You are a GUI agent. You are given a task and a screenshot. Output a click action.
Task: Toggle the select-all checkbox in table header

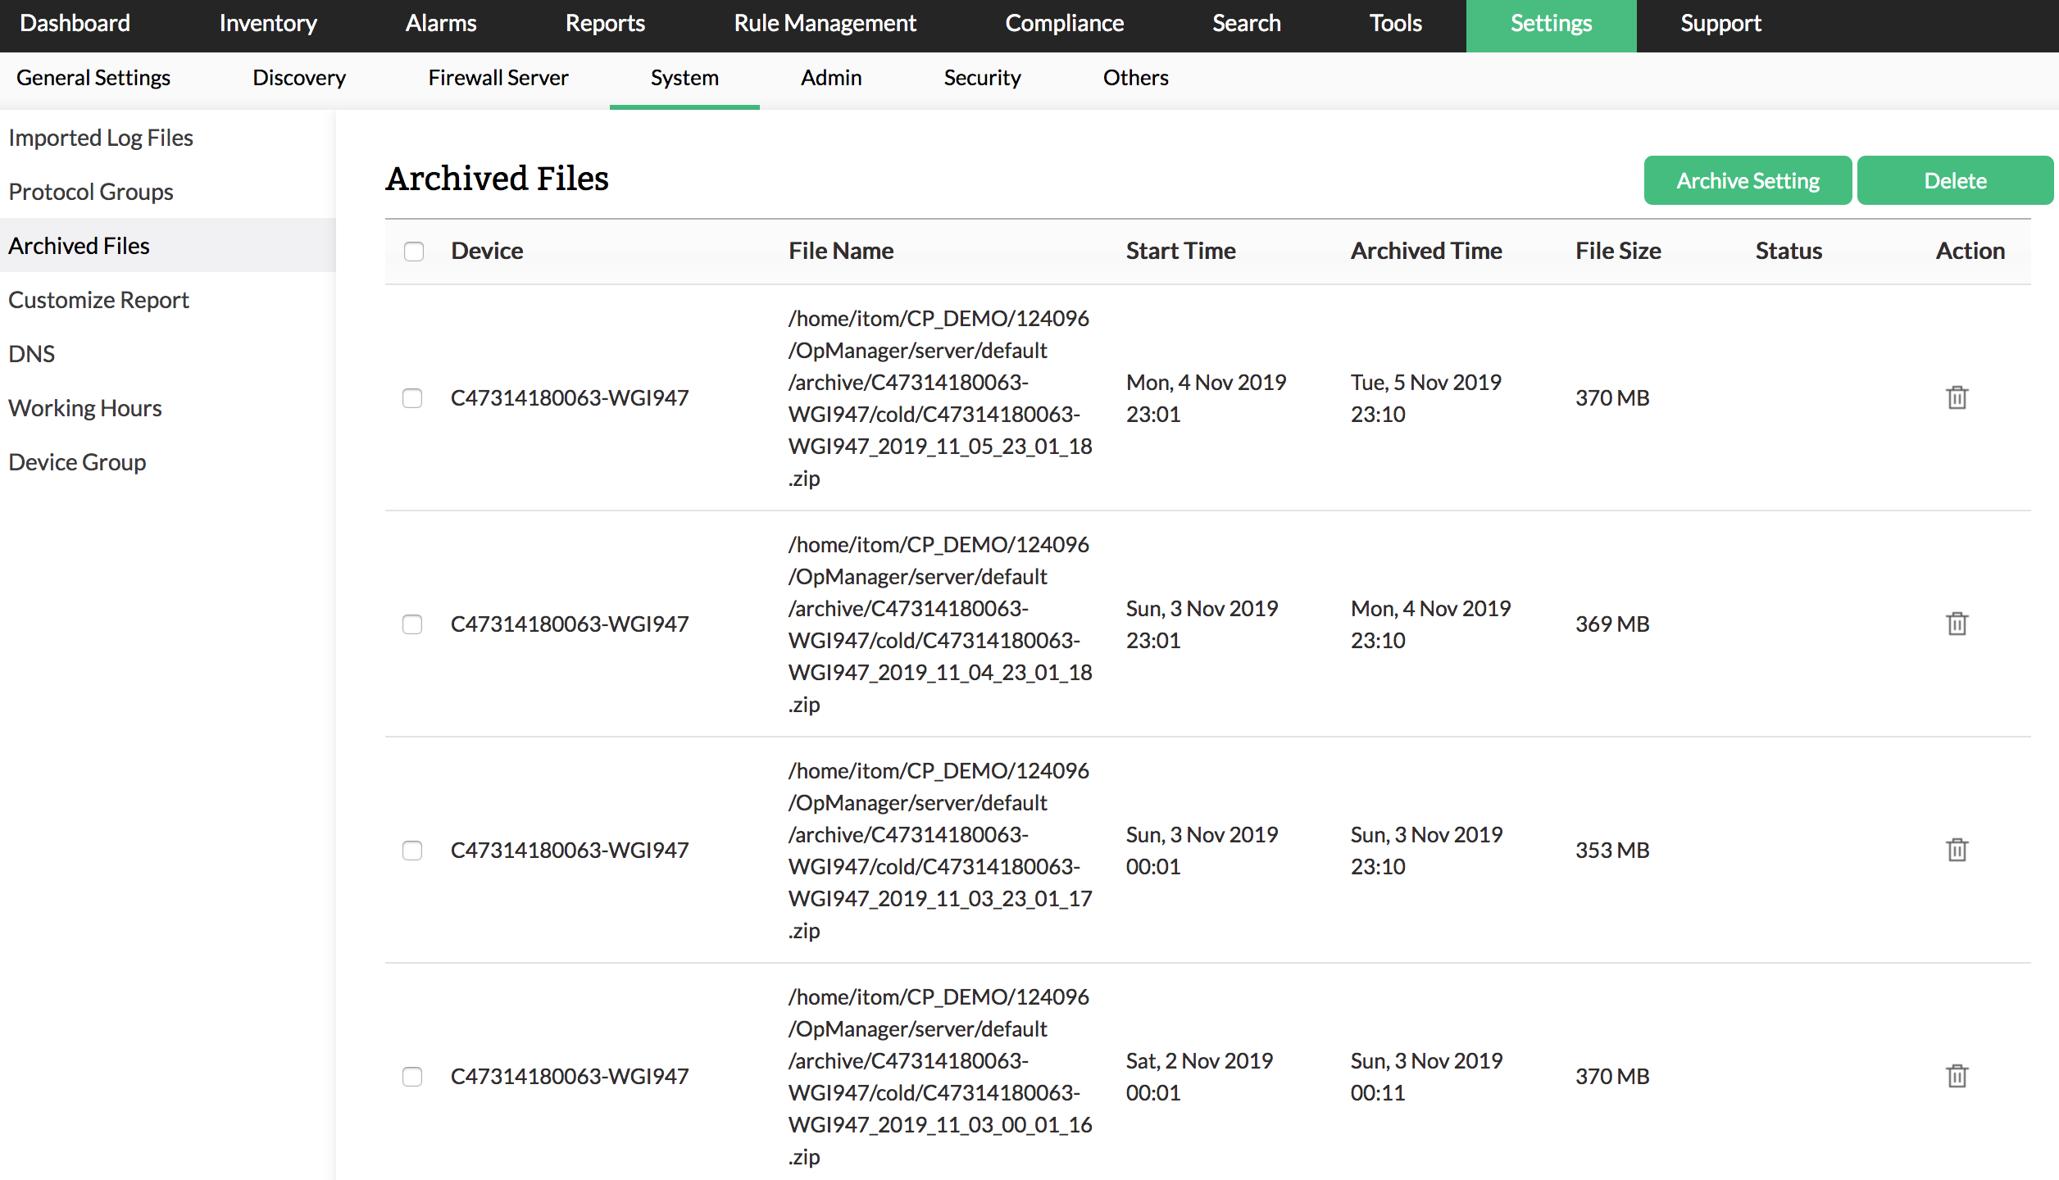click(x=414, y=251)
